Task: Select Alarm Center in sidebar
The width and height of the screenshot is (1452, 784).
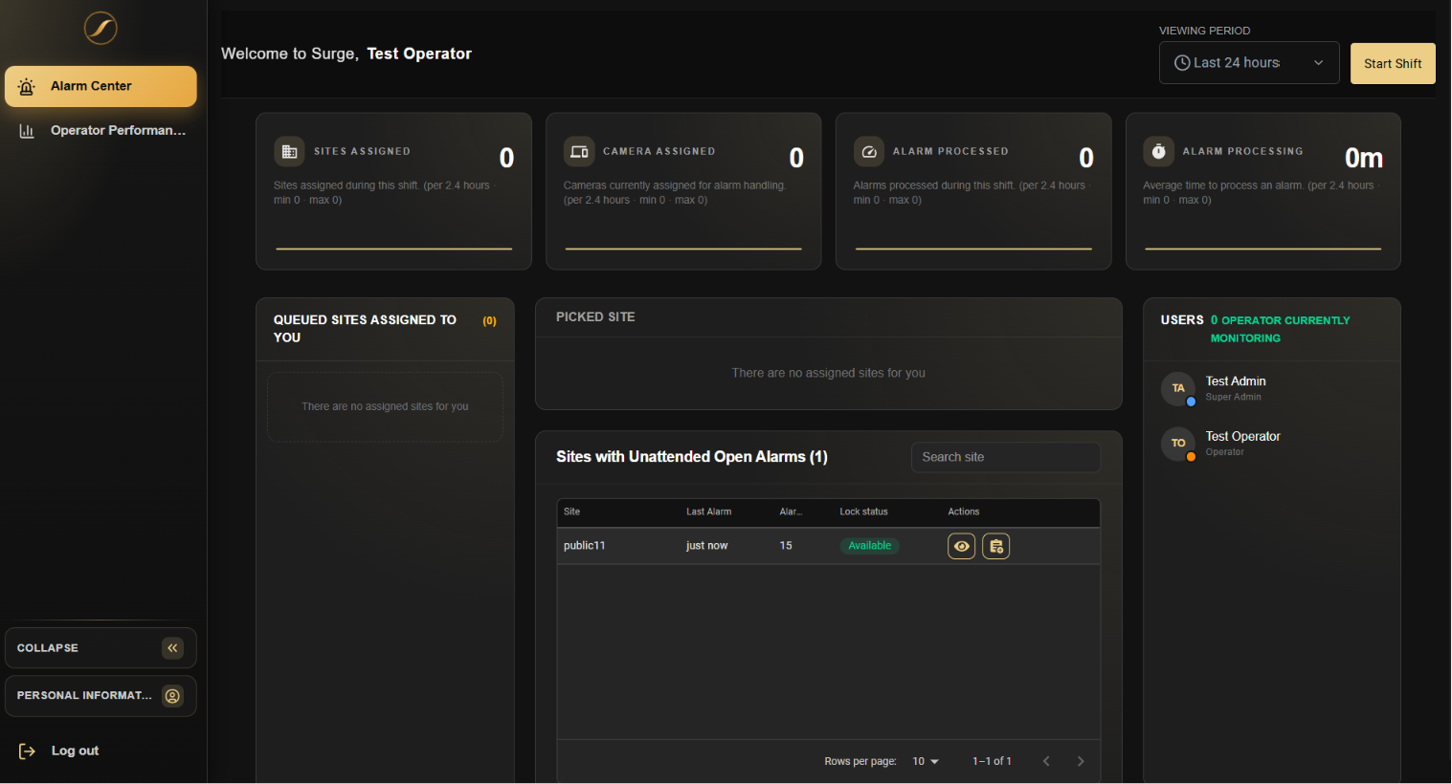Action: click(x=101, y=86)
